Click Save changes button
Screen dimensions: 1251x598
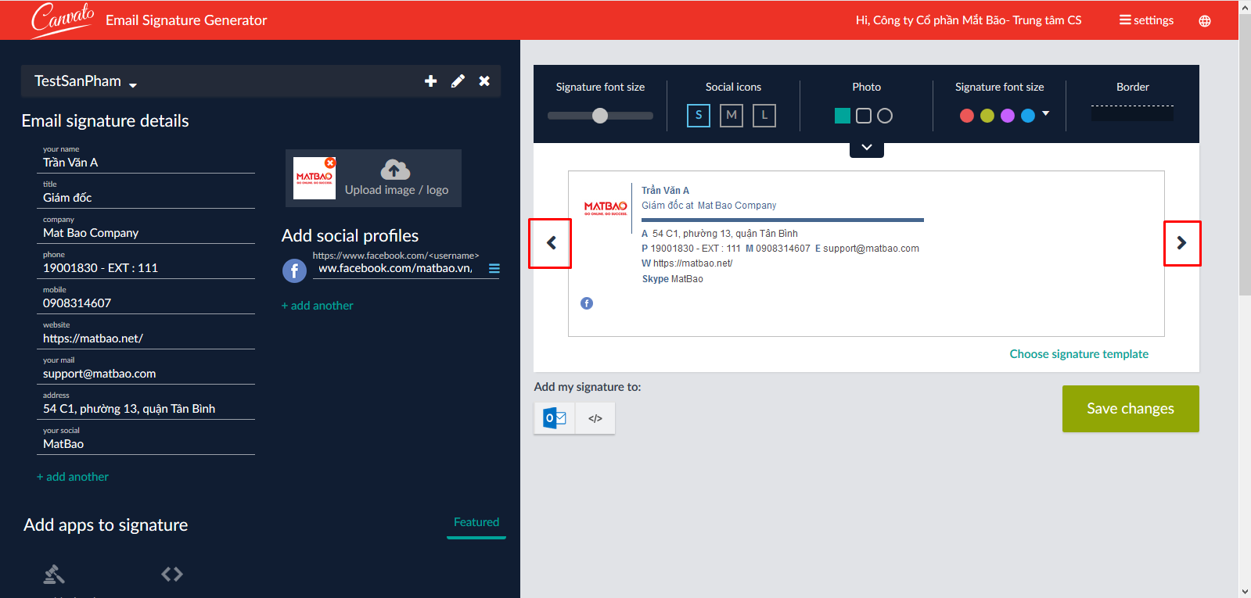pos(1131,409)
